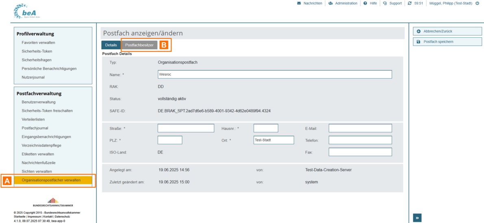This screenshot has width=484, height=223.
Task: Expand the side panel with double-arrow button
Action: pyautogui.click(x=417, y=218)
